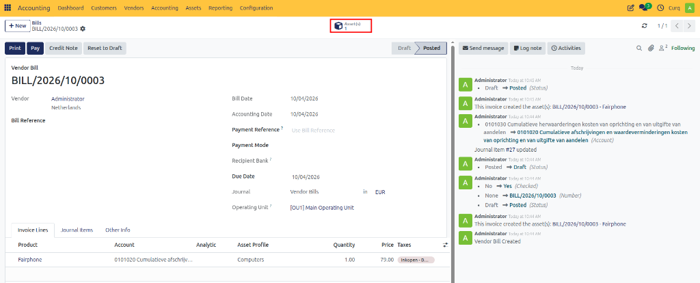The width and height of the screenshot is (700, 283).
Task: Click the Vendor field value Administrator
Action: tap(68, 99)
